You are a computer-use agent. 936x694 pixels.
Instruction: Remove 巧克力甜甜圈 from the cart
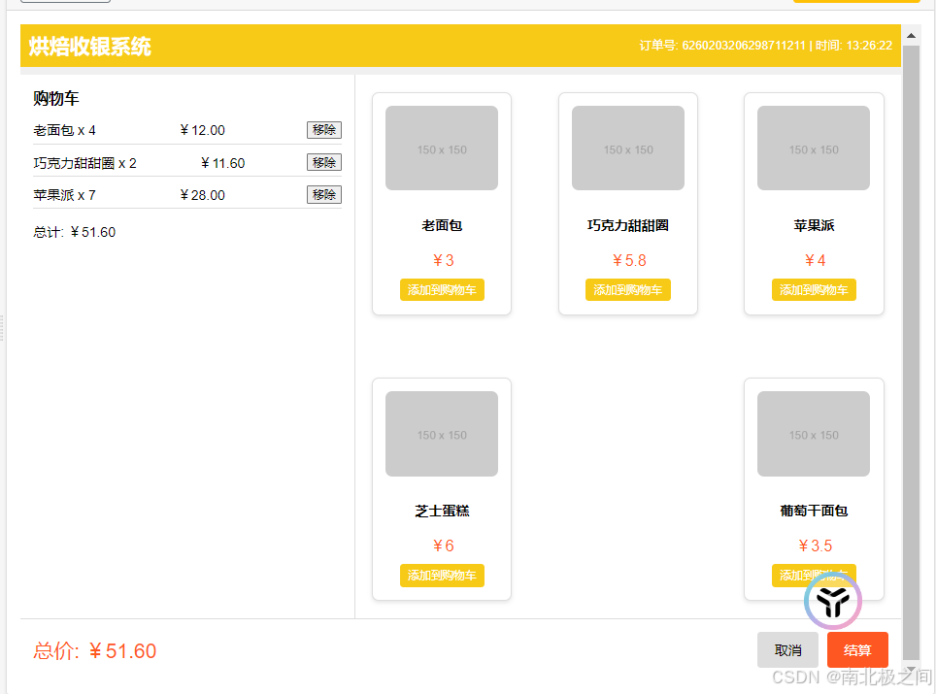[323, 161]
